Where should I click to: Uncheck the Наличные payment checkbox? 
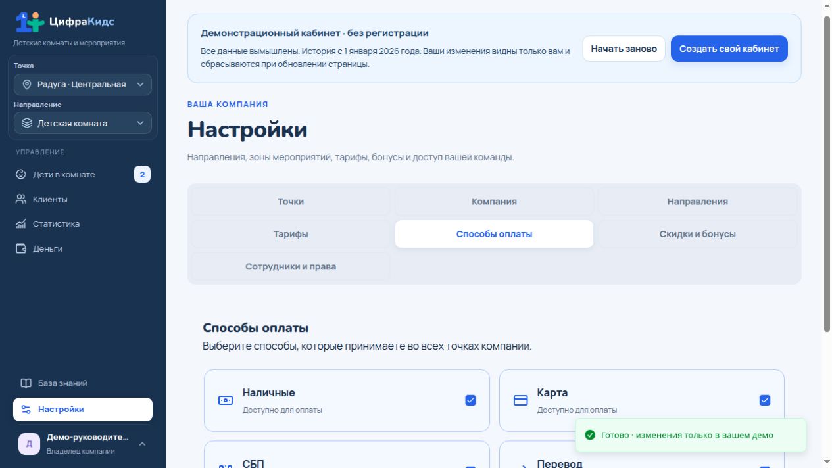(470, 400)
